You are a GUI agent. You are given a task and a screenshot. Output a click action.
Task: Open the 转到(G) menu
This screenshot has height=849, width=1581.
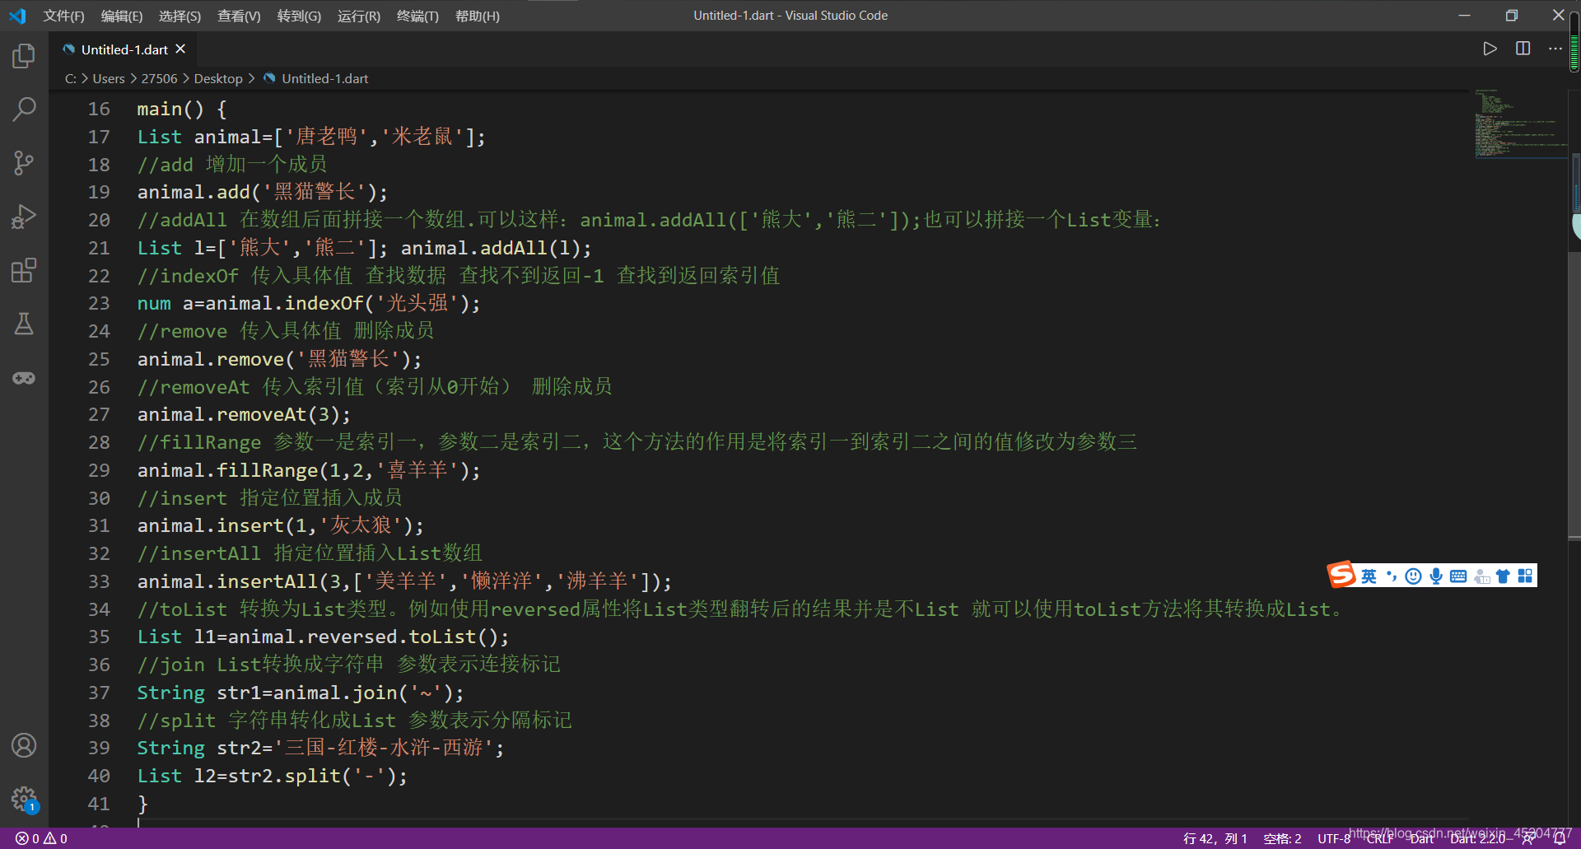(x=299, y=16)
